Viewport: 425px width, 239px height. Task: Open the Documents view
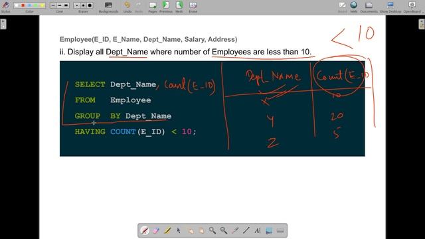(369, 7)
